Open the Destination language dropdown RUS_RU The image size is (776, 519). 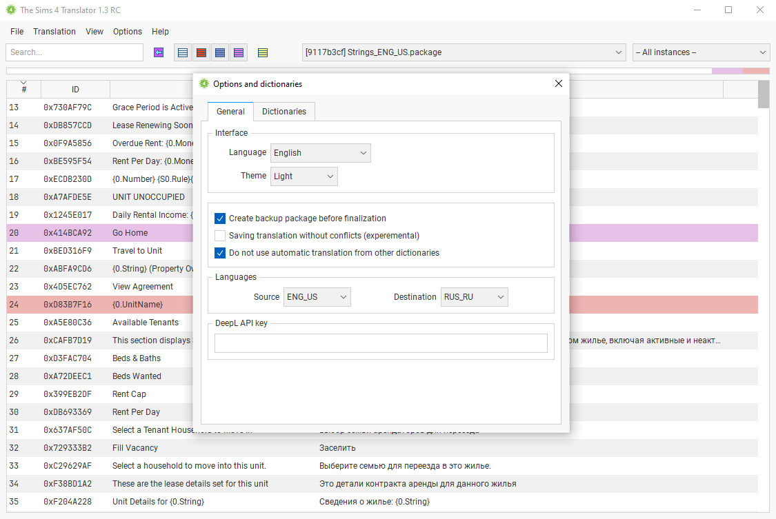point(474,296)
